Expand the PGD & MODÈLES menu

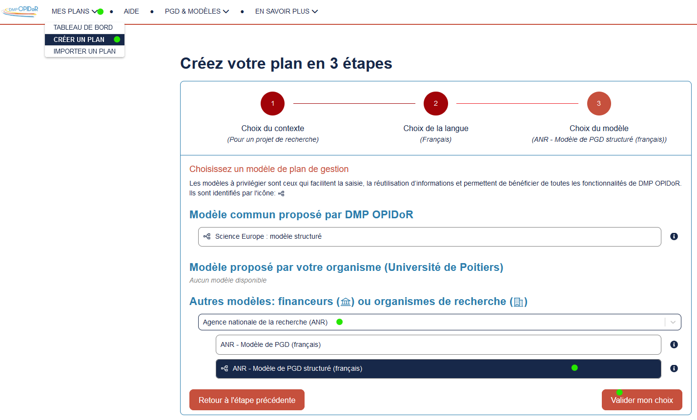click(197, 11)
